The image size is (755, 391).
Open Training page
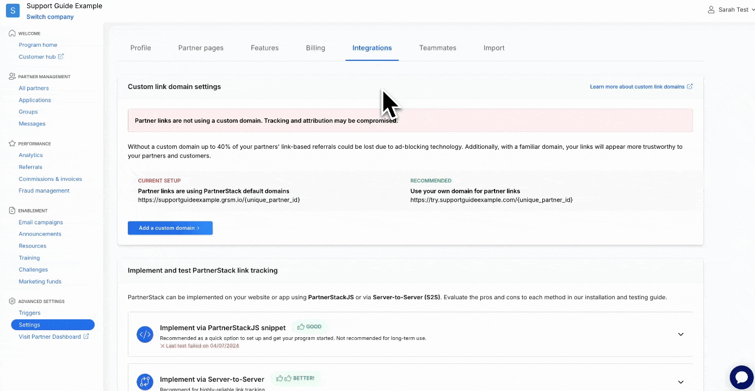[x=29, y=258]
